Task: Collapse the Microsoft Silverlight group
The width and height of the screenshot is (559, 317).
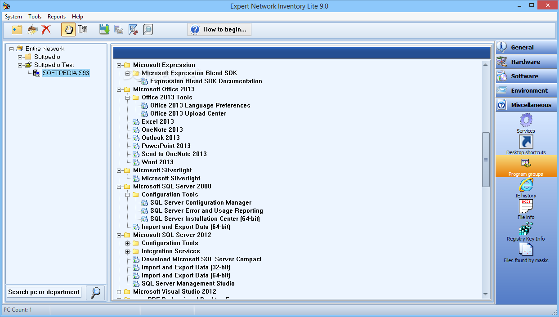Action: (x=119, y=170)
